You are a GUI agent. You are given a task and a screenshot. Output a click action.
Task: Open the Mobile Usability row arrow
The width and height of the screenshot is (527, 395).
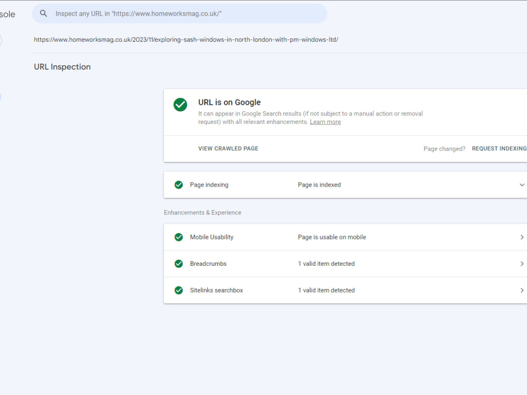[x=522, y=237]
